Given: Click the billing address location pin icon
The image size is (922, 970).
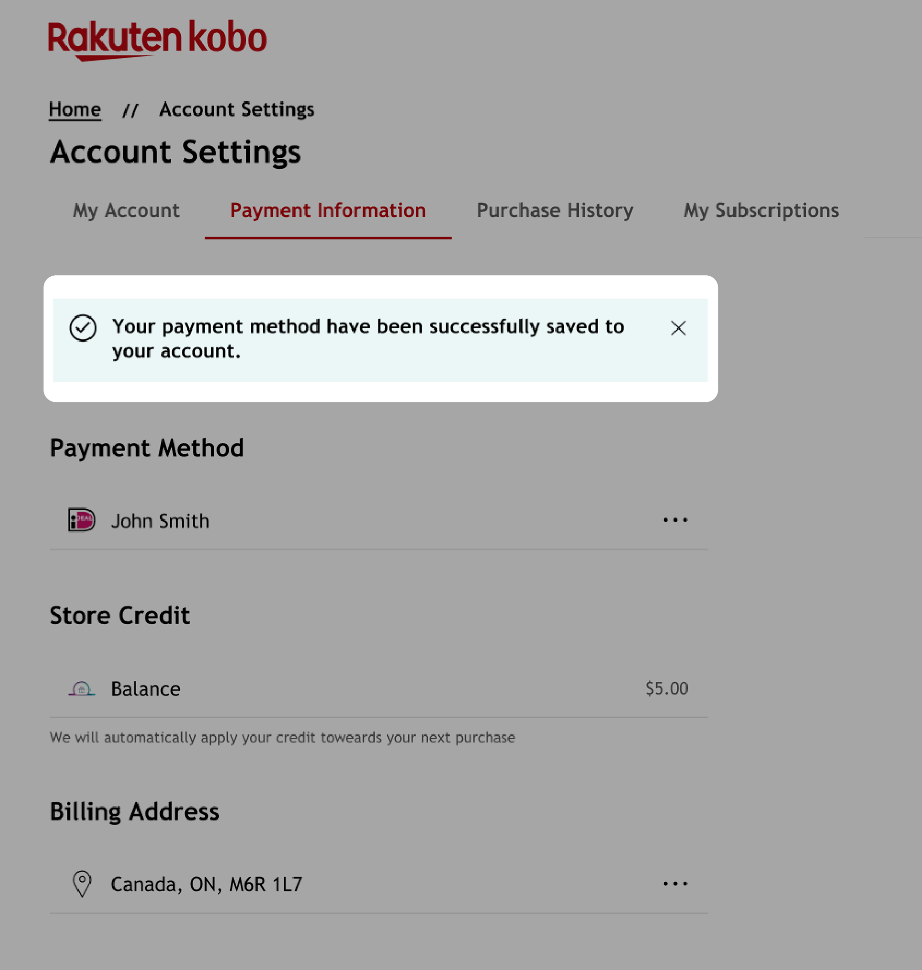Looking at the screenshot, I should pyautogui.click(x=82, y=883).
